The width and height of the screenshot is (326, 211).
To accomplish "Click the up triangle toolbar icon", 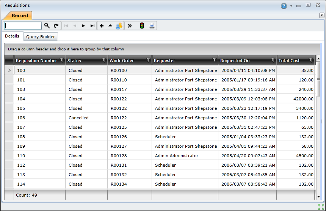I will 110,26.
